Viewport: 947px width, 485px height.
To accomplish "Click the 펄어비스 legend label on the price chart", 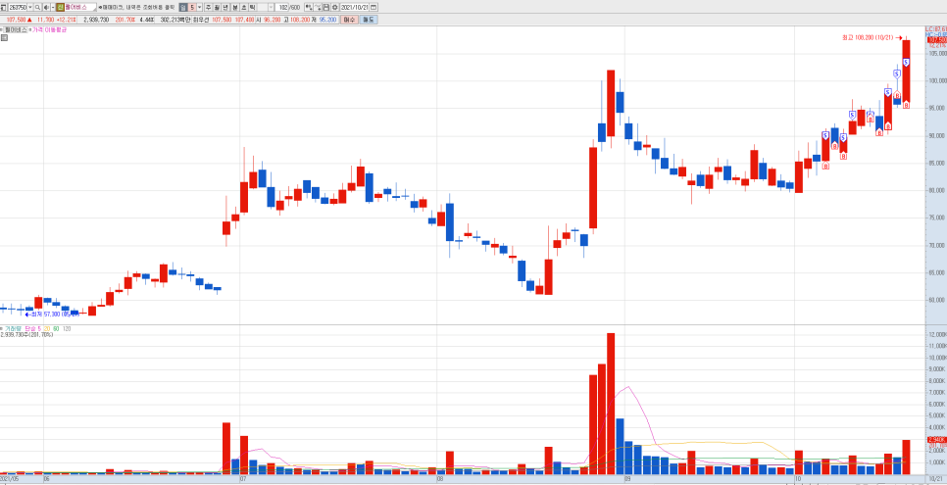I will point(15,29).
